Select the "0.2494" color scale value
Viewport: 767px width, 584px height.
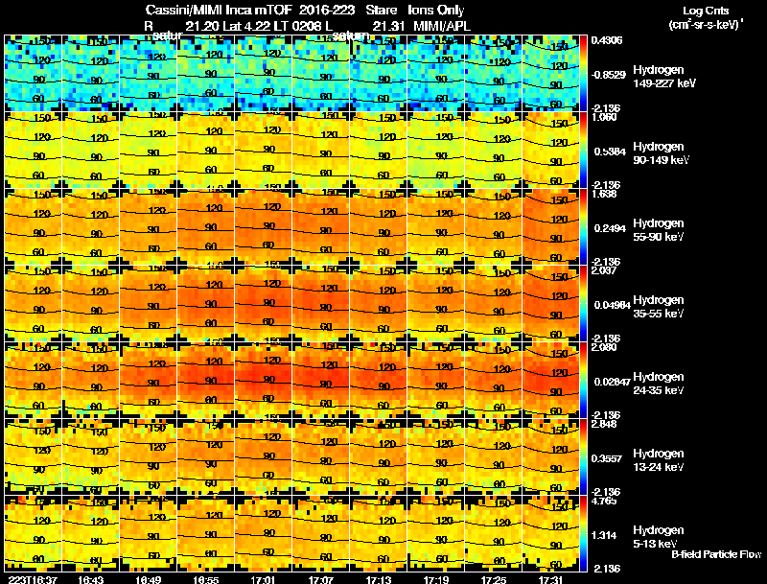pyautogui.click(x=610, y=228)
